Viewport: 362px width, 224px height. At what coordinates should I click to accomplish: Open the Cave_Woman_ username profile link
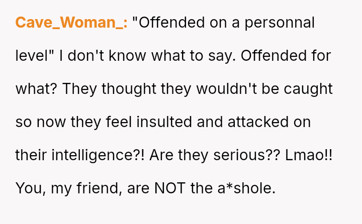(71, 23)
